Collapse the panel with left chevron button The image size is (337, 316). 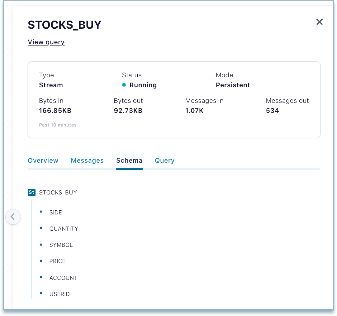pyautogui.click(x=13, y=217)
